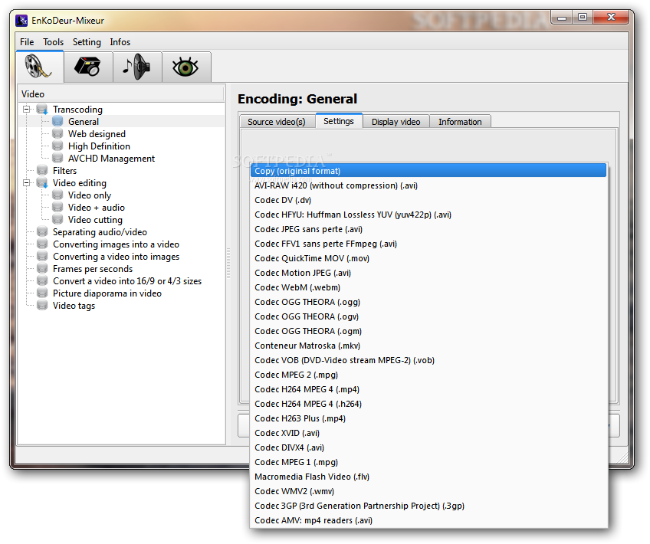
Task: Select AVCHD Management in the tree
Action: [x=111, y=159]
